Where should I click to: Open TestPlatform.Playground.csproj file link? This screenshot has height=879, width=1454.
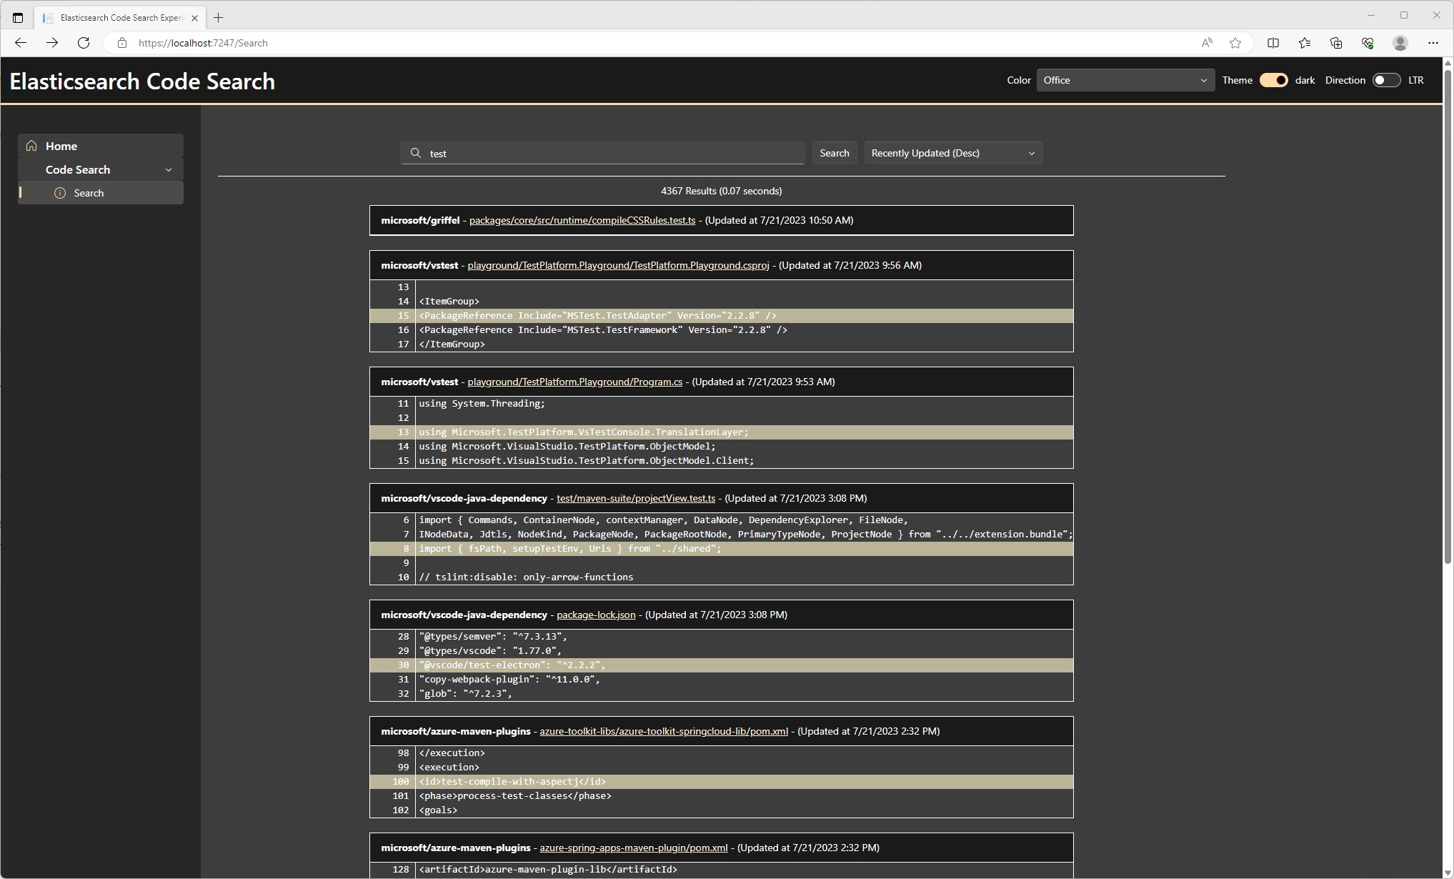pyautogui.click(x=618, y=265)
